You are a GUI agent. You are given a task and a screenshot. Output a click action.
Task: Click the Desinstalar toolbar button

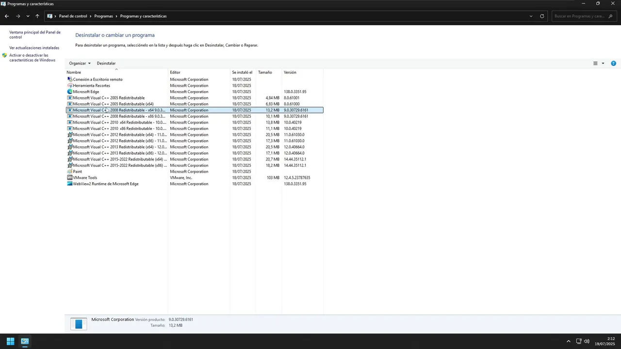tap(106, 63)
